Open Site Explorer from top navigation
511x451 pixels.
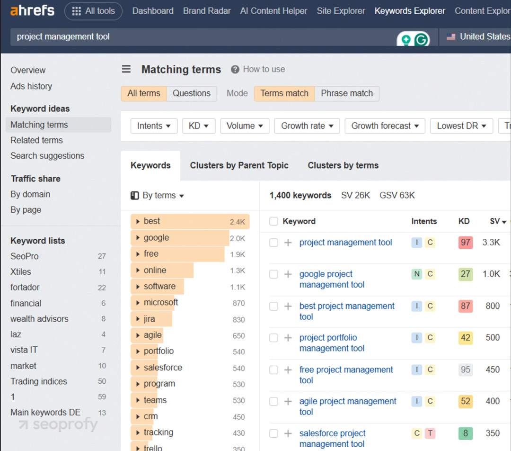pyautogui.click(x=341, y=11)
